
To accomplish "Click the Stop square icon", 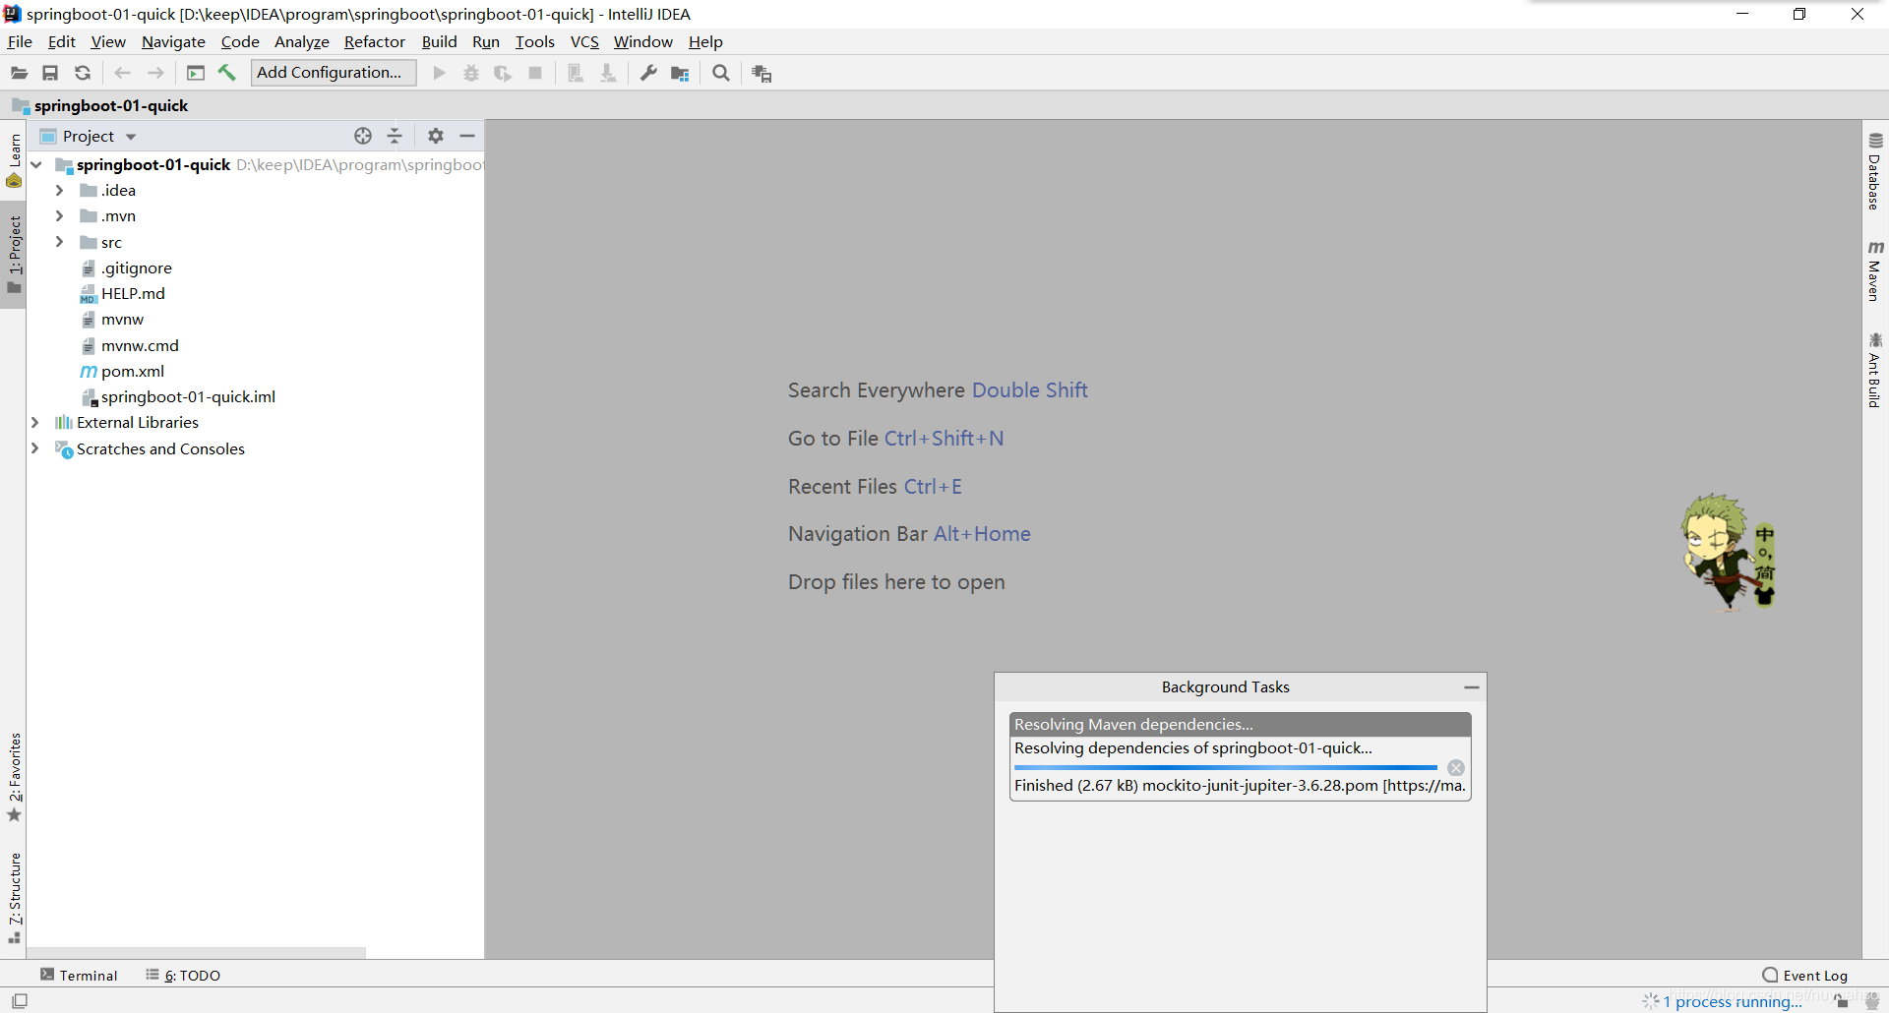I will [535, 73].
